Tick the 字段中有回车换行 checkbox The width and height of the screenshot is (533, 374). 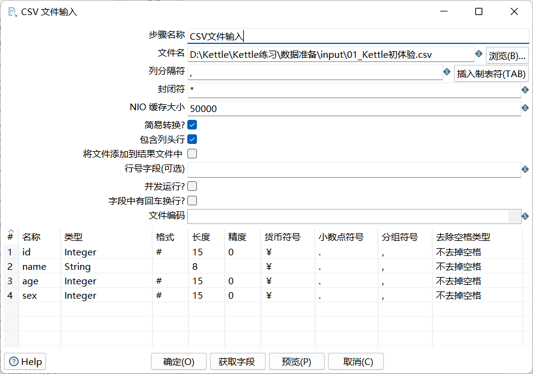(193, 201)
